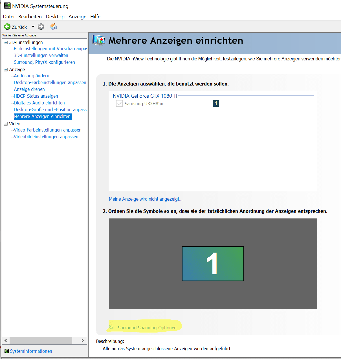The height and width of the screenshot is (359, 341).
Task: Click the Surround Spanning link icon
Action: click(111, 327)
